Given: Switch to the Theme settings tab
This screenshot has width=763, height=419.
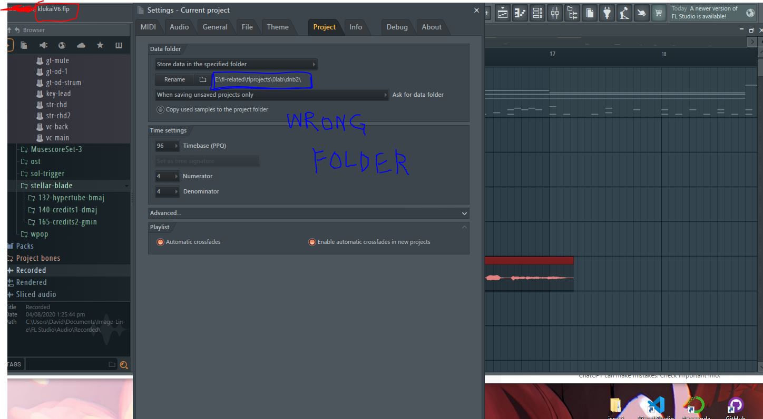Looking at the screenshot, I should (x=278, y=27).
